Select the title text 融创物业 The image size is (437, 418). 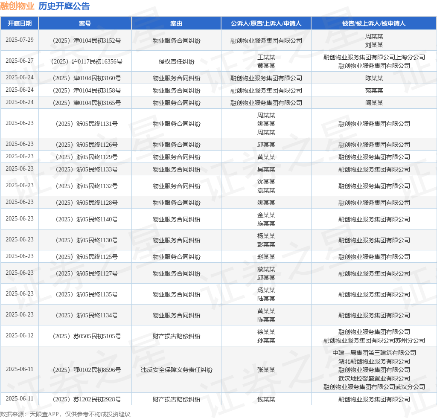(17, 6)
